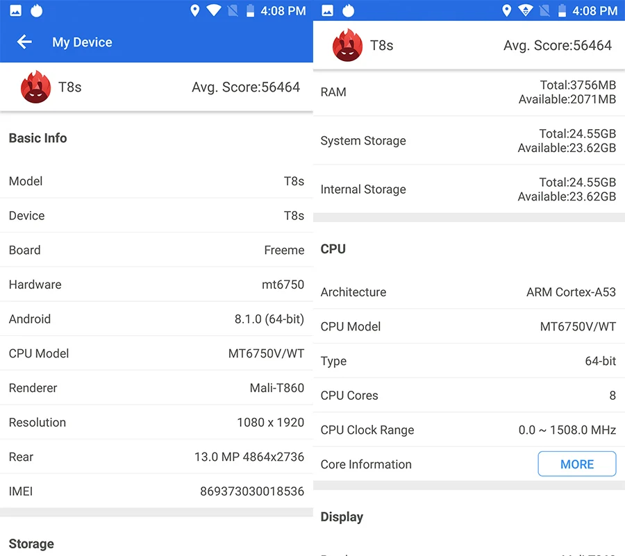Screen dimensions: 625x556
Task: Tap the Basic Info section heading
Action: click(38, 138)
